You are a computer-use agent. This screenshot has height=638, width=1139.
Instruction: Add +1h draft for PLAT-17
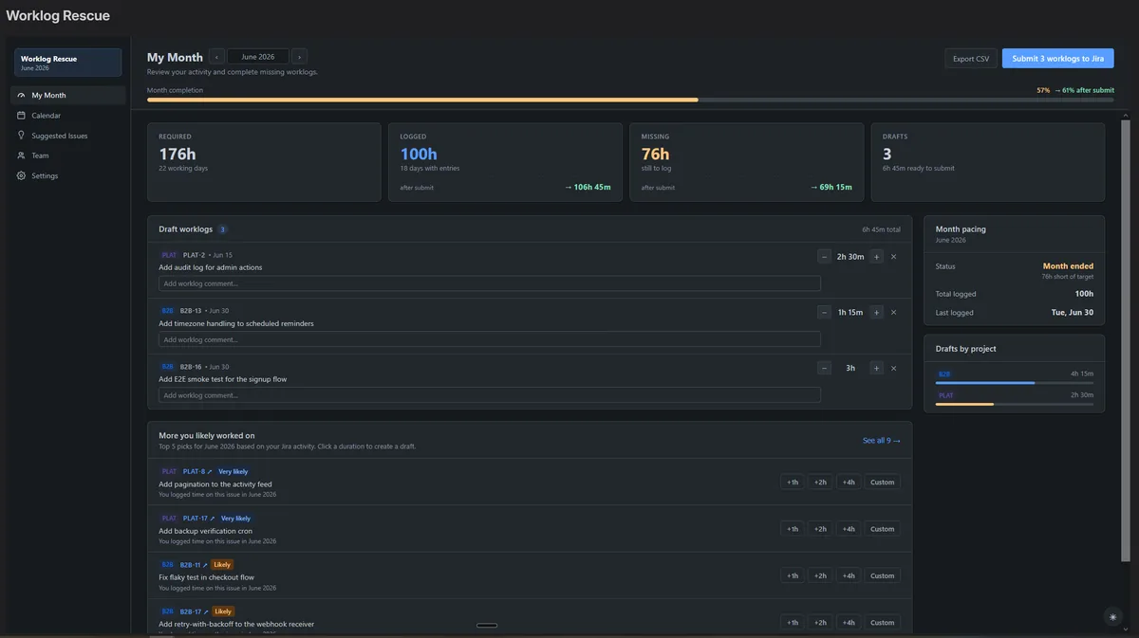(793, 529)
